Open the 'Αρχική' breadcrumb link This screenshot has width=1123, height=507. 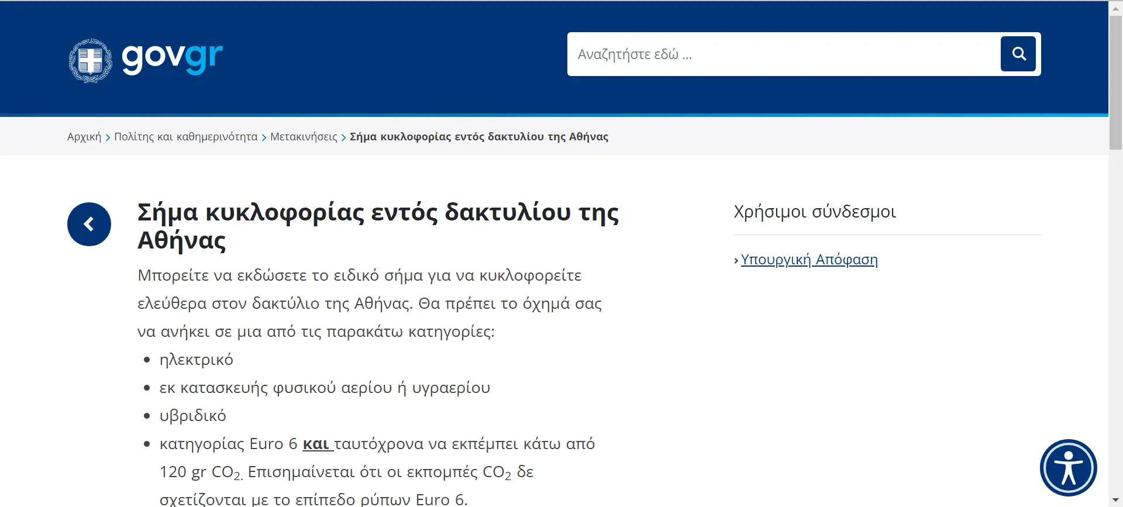84,136
